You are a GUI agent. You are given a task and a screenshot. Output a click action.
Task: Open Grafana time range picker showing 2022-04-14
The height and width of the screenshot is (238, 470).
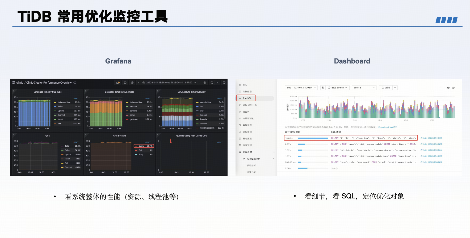(x=169, y=83)
